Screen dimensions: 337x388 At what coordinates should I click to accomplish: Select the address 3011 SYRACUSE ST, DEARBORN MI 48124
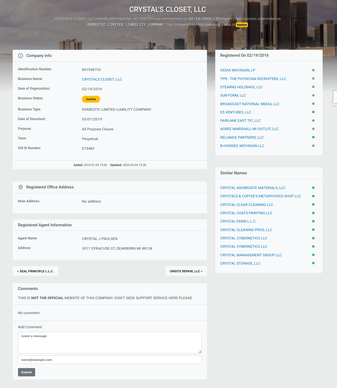[x=117, y=248]
